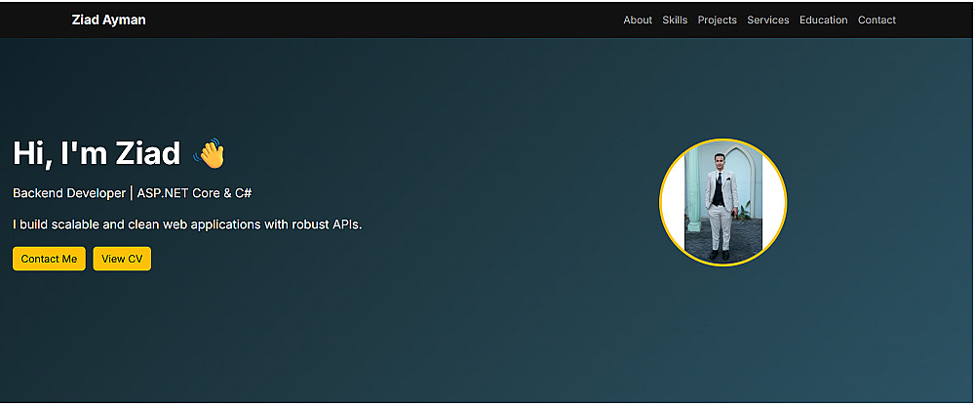The height and width of the screenshot is (405, 975).
Task: Navigate to Services
Action: (768, 20)
